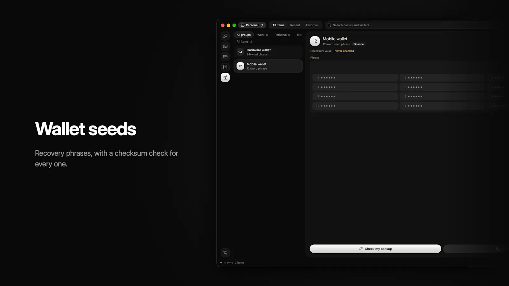
Task: Open the Secure notes notebook icon
Action: coord(225,67)
